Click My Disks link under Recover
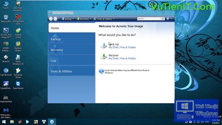 click(x=113, y=58)
